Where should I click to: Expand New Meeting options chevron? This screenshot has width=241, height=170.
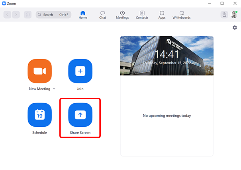click(x=54, y=89)
